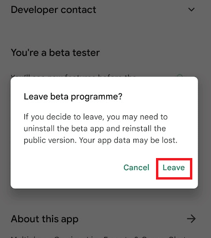This screenshot has width=211, height=238.
Task: Click the cut-off description text under About this app
Action: click(99, 237)
